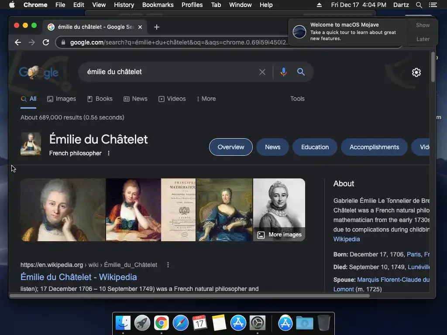447x335 pixels.
Task: Click the Lomont spouse link
Action: [344, 290]
